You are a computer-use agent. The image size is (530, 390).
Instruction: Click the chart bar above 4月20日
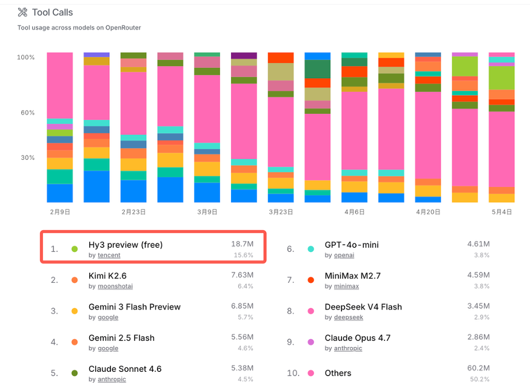(x=428, y=127)
